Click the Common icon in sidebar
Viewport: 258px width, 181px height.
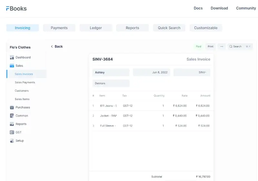click(x=12, y=116)
